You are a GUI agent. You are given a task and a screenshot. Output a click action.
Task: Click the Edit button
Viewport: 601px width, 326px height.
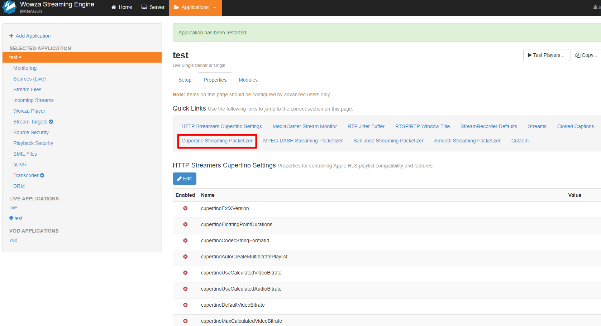click(x=185, y=179)
